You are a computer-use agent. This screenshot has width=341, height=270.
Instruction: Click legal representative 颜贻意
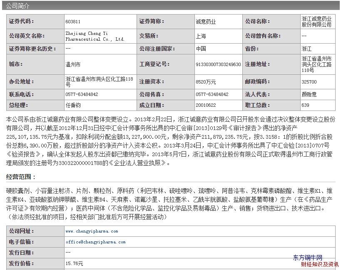pos(309,94)
